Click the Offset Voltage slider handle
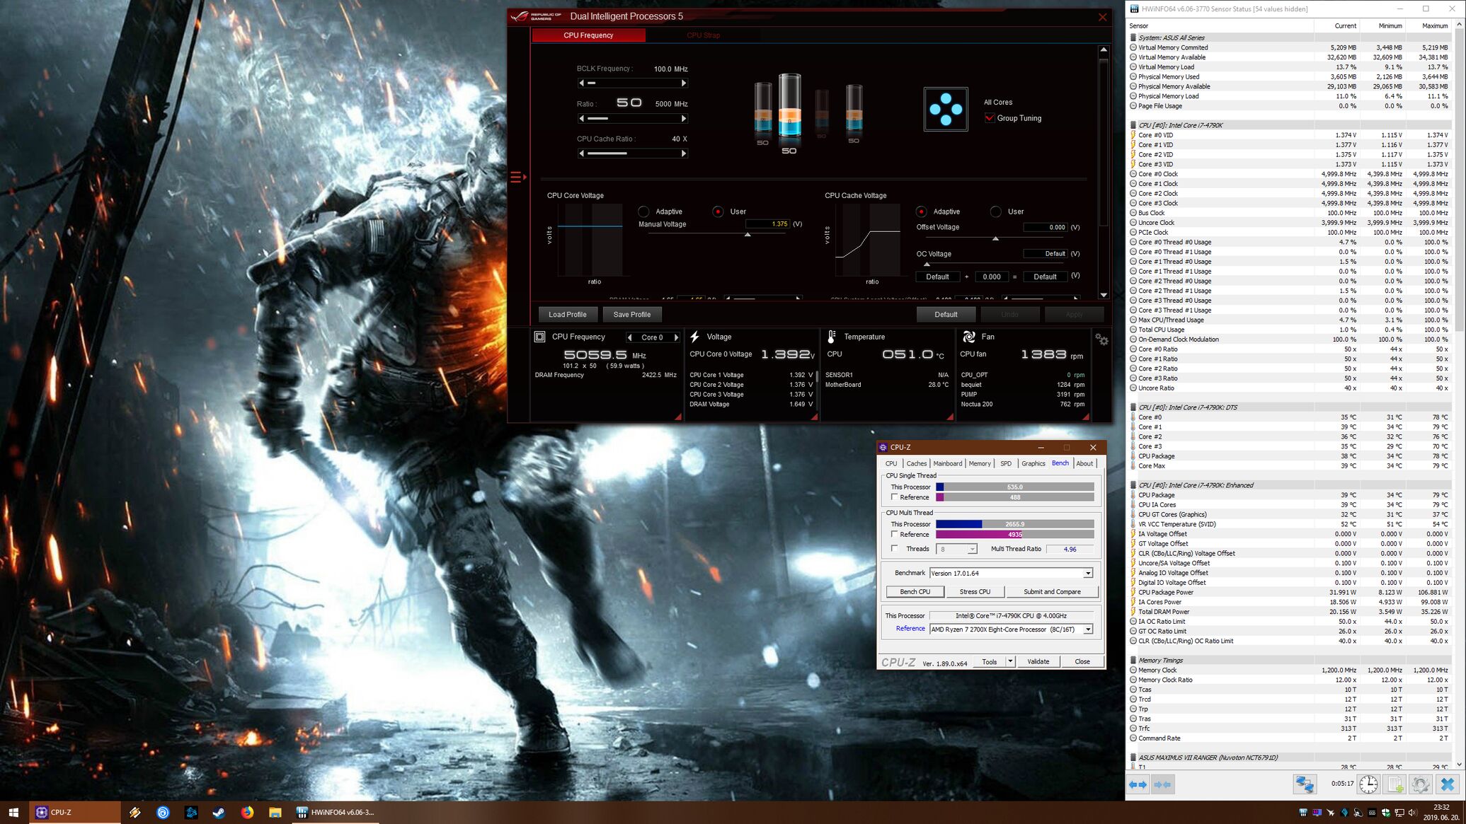1466x824 pixels. [x=995, y=238]
